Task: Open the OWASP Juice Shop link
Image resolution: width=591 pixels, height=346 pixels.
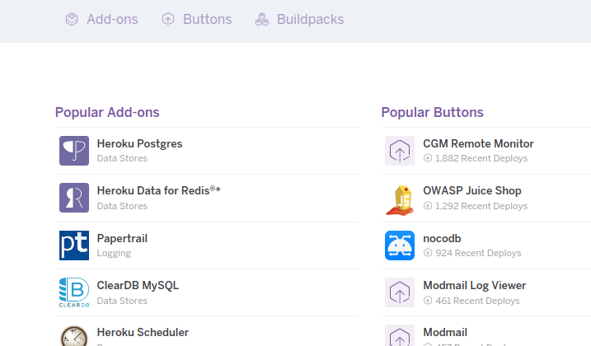Action: click(472, 190)
